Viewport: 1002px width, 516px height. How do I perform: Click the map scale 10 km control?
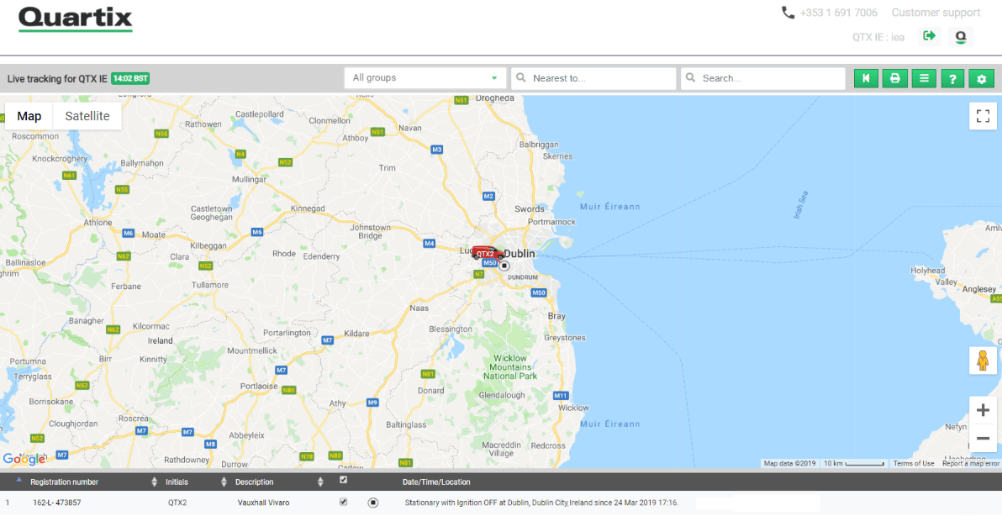pos(854,464)
